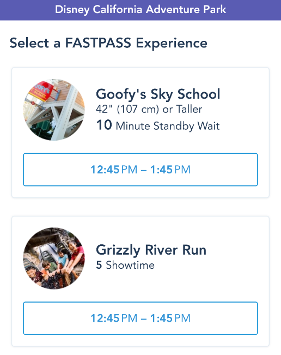This screenshot has height=355, width=281.
Task: Click the red Goofy's Sky School sign in photo
Action: tap(40, 91)
